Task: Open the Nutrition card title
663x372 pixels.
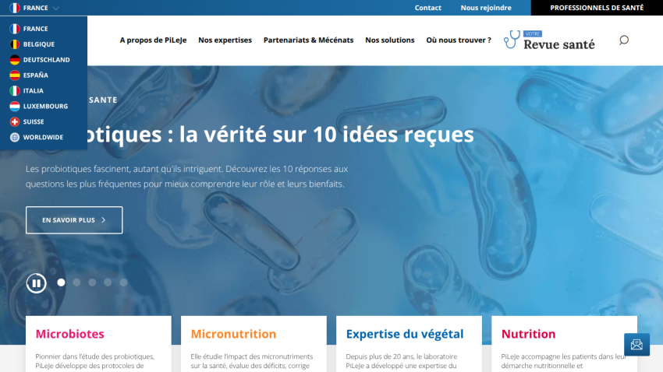Action: point(529,334)
